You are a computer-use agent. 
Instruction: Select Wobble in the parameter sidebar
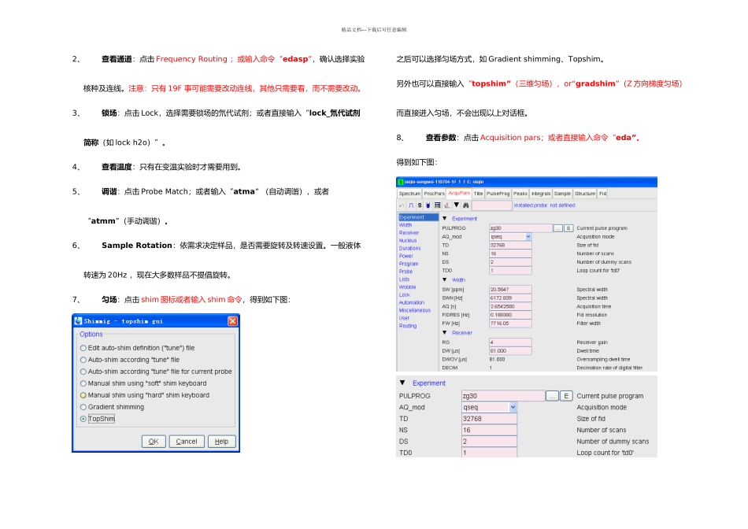(x=407, y=287)
